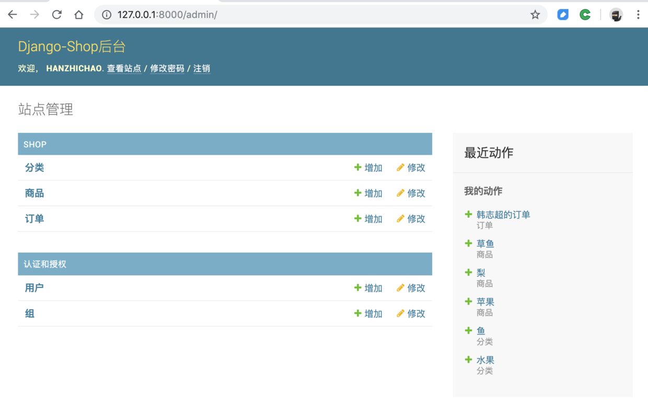Open the 分类 model list

[34, 168]
